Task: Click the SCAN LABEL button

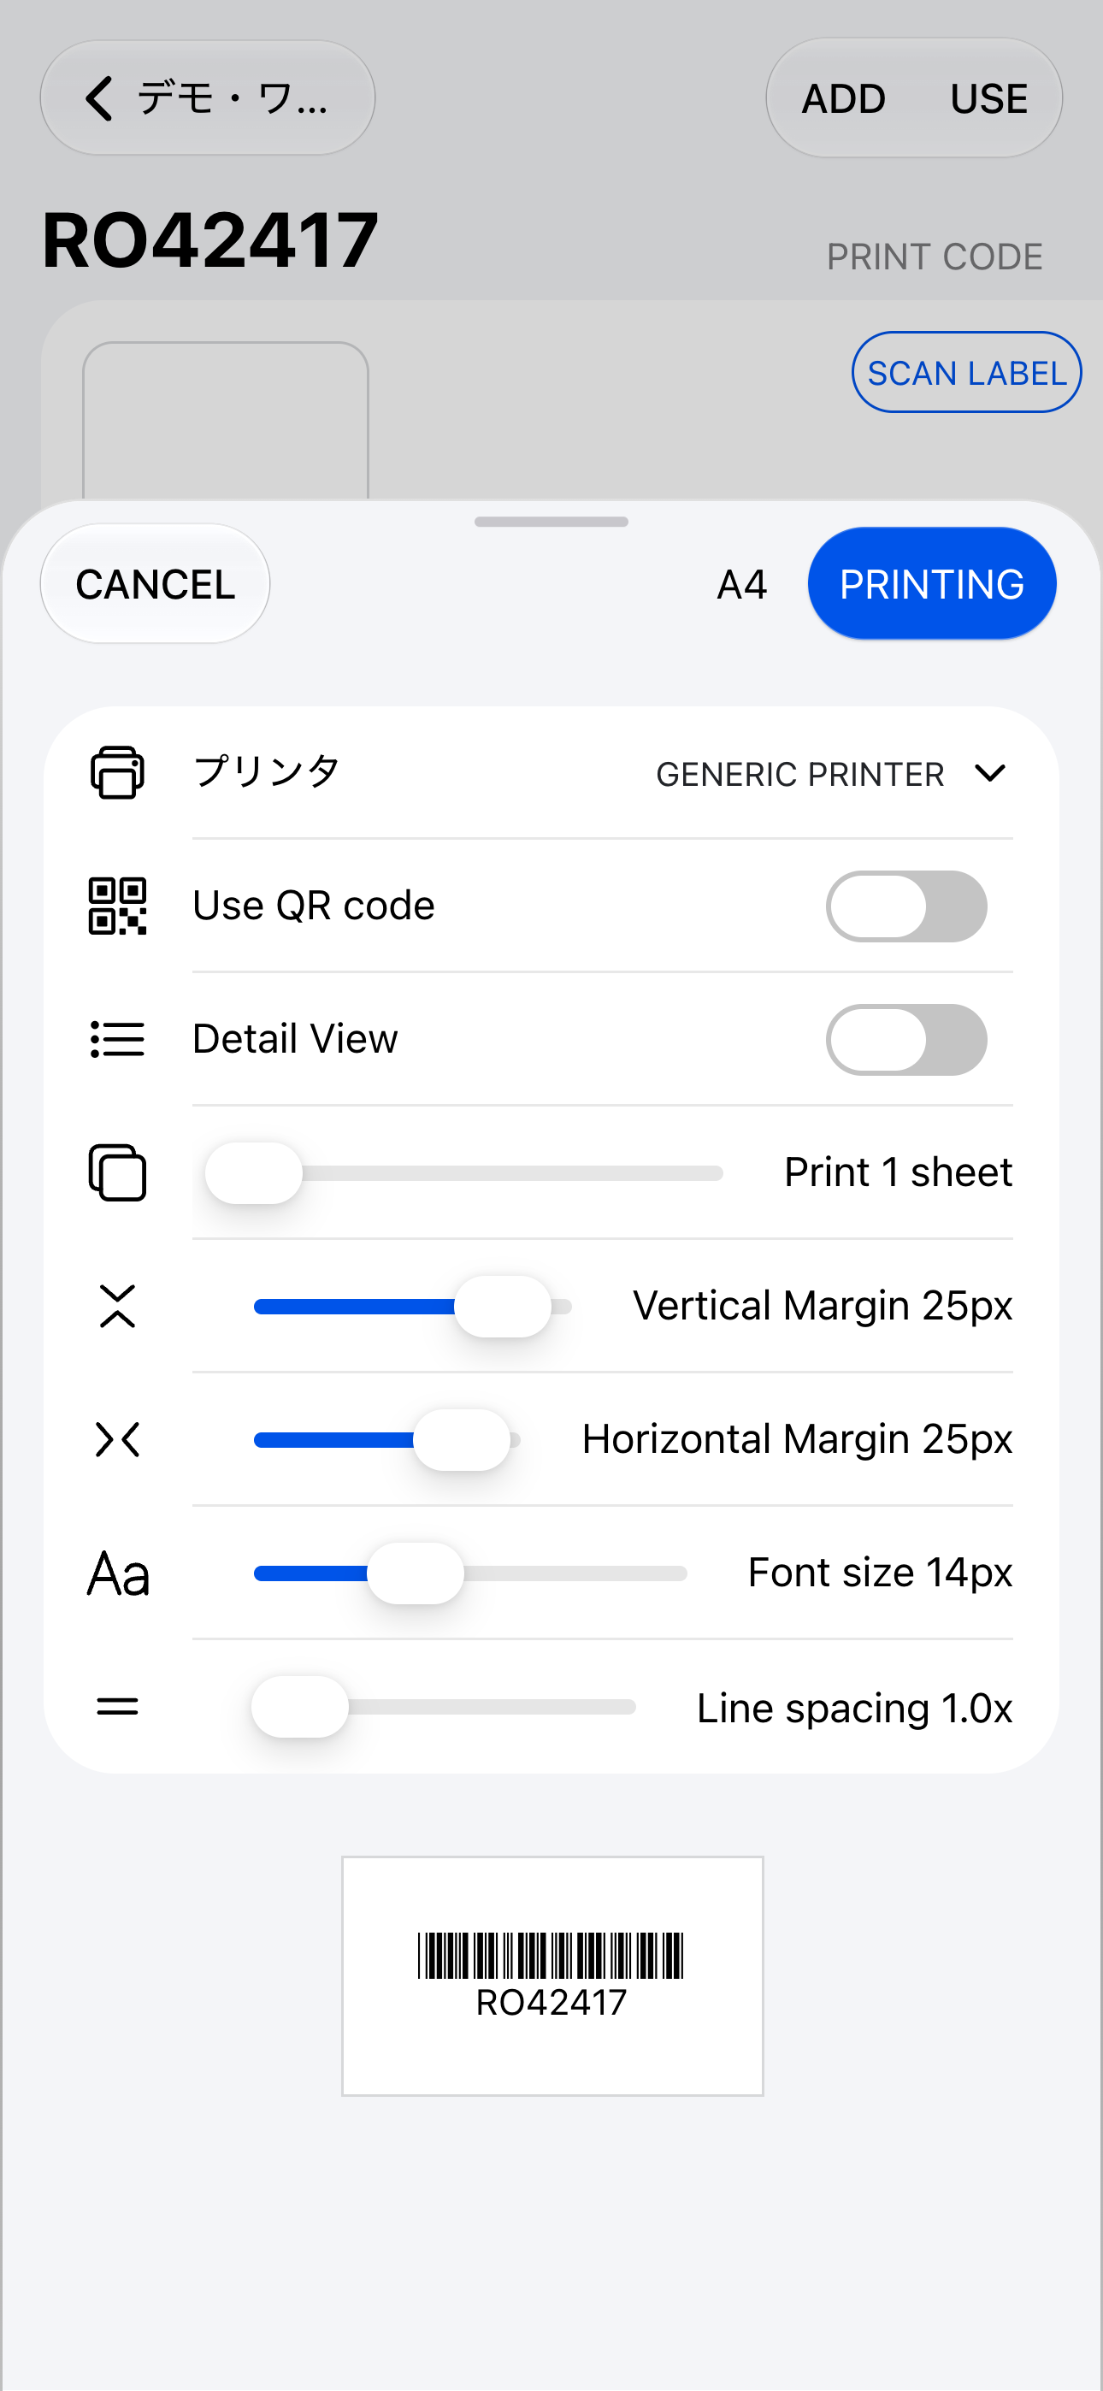Action: pyautogui.click(x=966, y=372)
